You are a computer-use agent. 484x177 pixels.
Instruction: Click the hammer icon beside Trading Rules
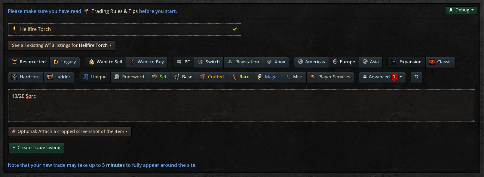coord(86,11)
